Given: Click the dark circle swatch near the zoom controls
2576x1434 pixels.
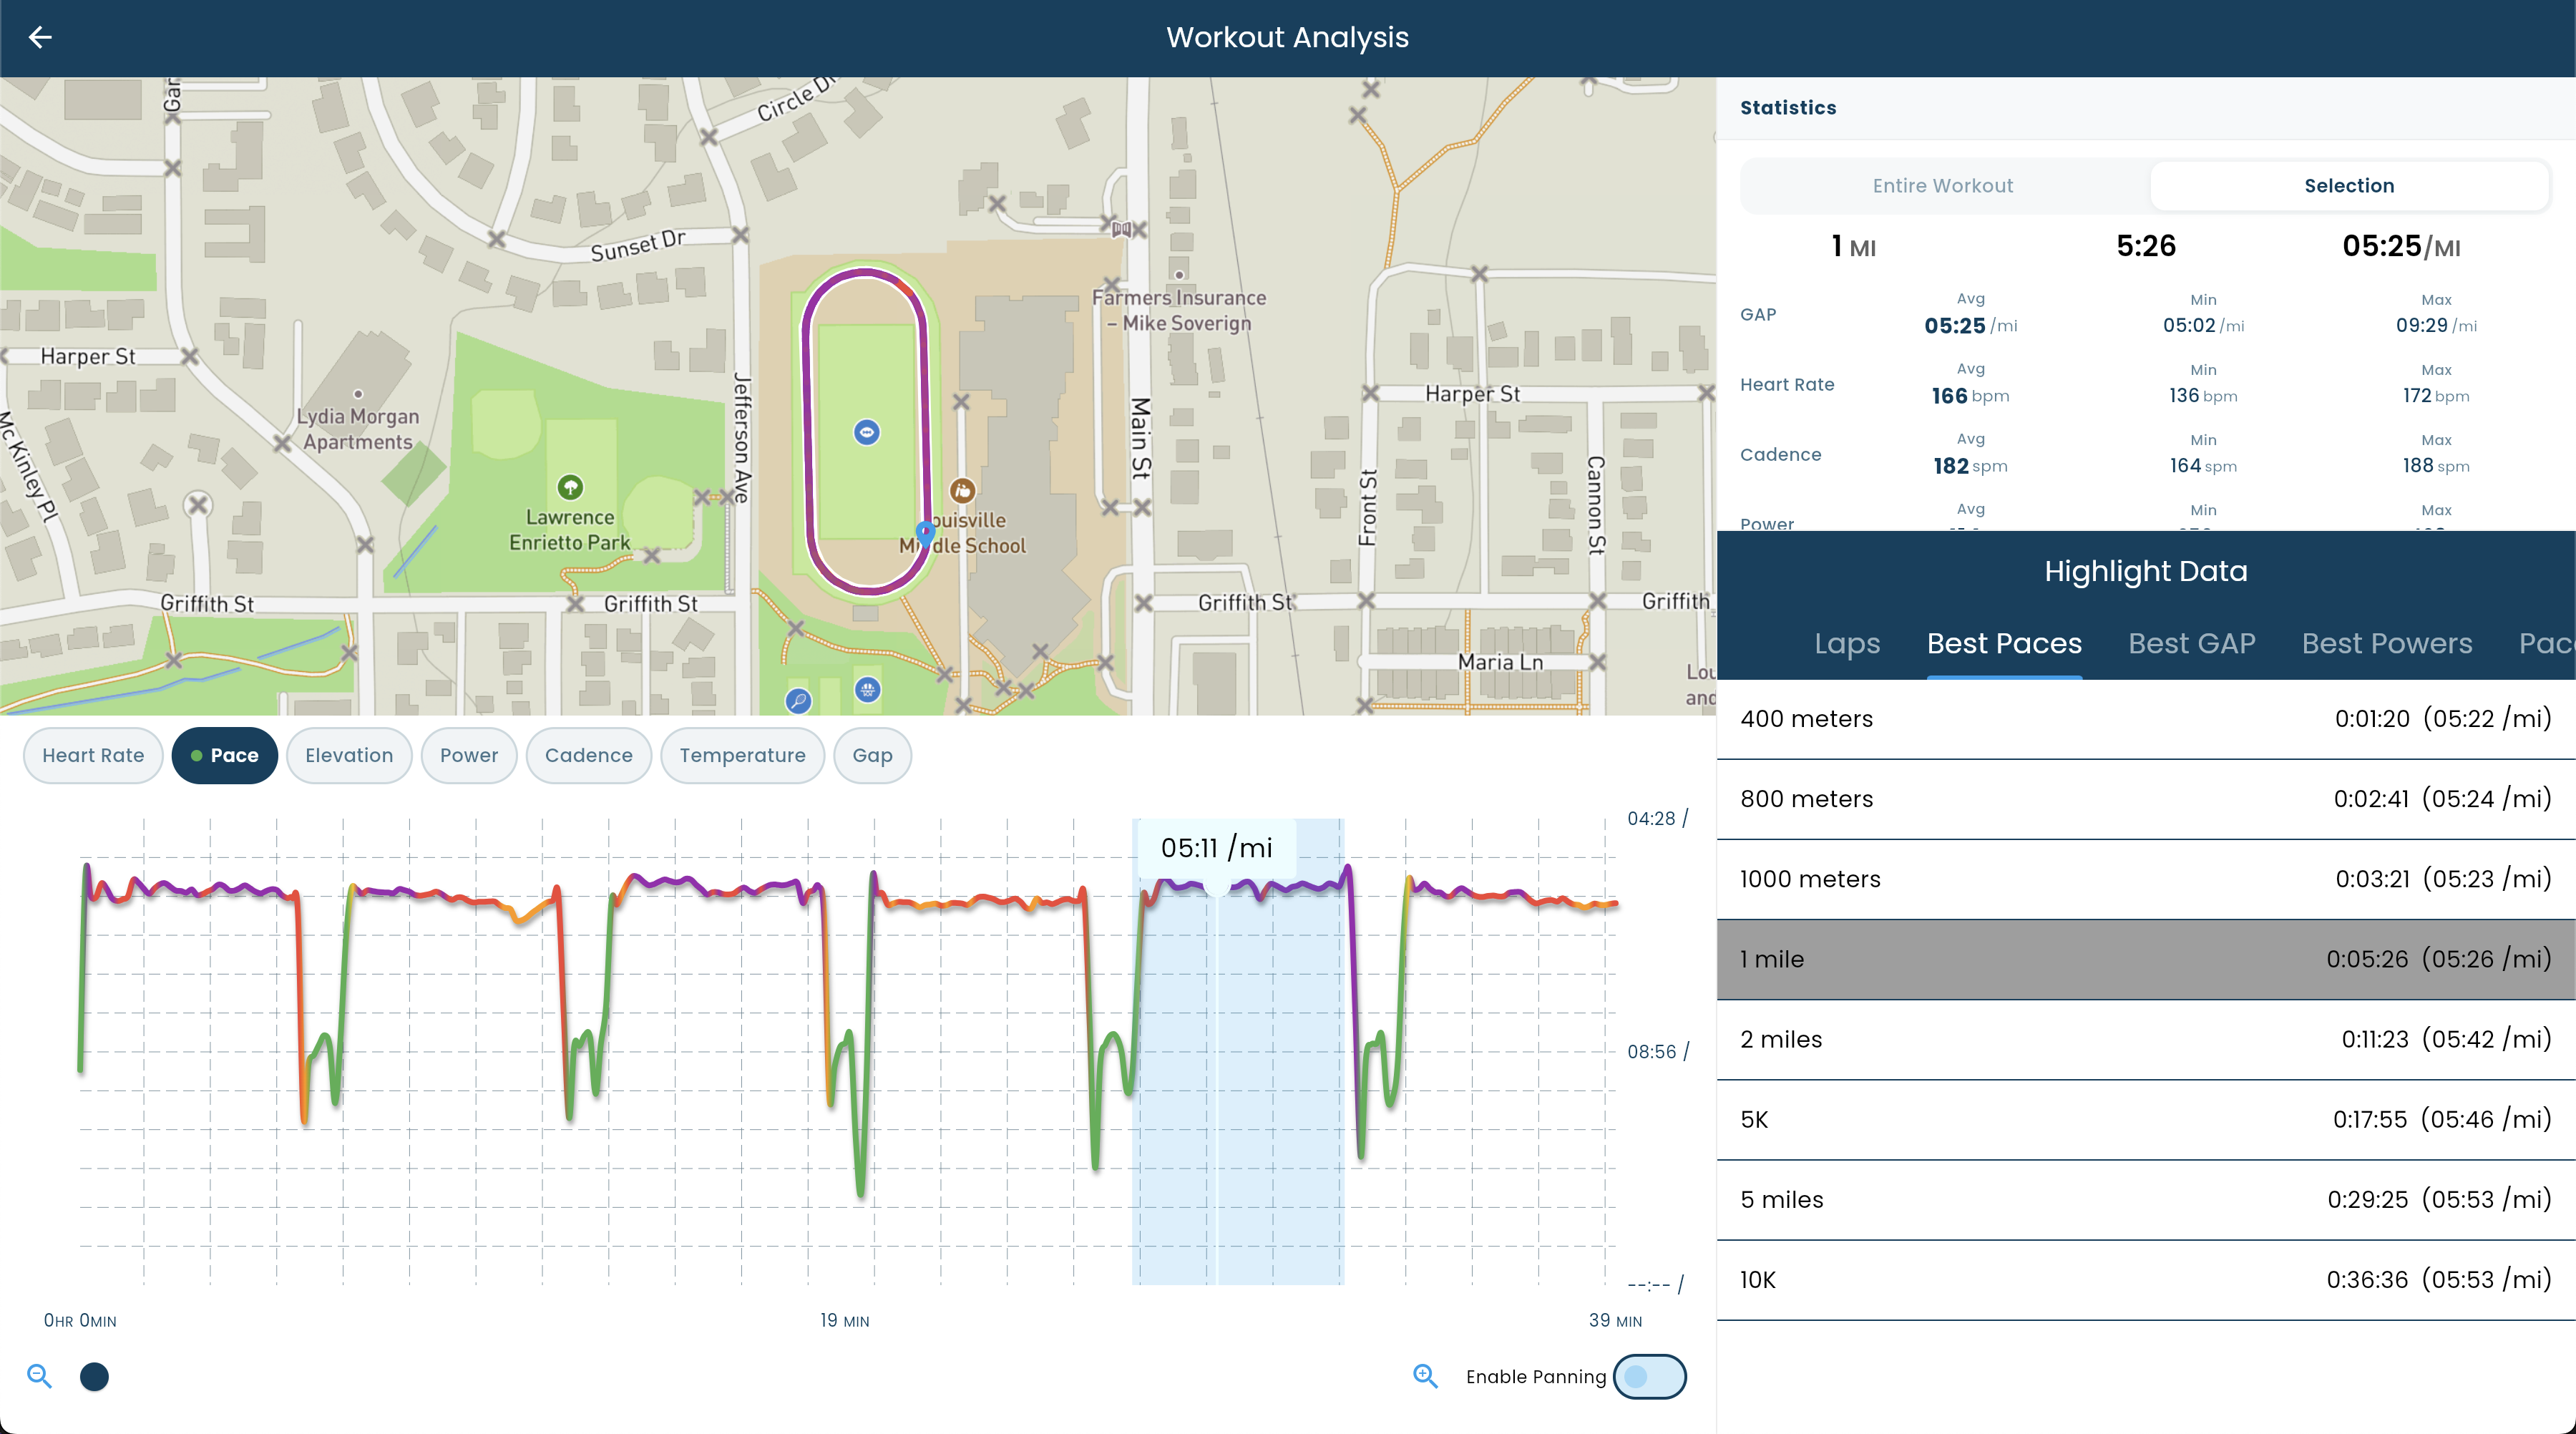Looking at the screenshot, I should [x=94, y=1377].
